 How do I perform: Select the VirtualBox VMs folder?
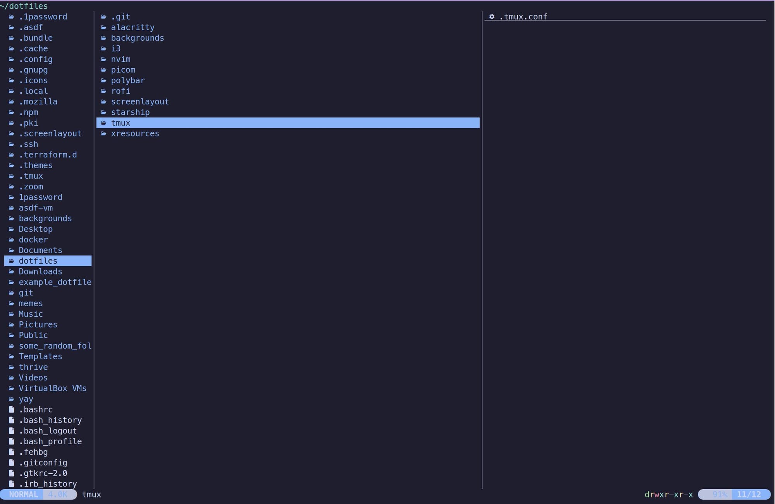click(x=52, y=388)
